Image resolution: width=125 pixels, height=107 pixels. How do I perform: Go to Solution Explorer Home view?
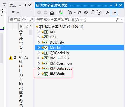(52, 13)
